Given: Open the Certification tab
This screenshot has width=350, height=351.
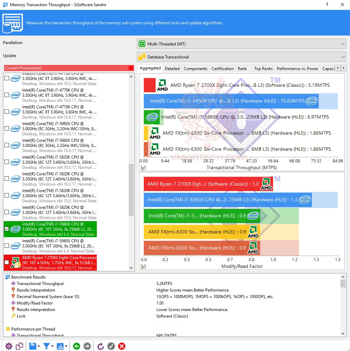Looking at the screenshot, I should click(222, 68).
